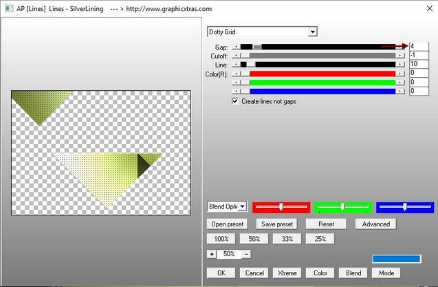Click the Xtreme button
The width and height of the screenshot is (438, 287).
pyautogui.click(x=287, y=273)
